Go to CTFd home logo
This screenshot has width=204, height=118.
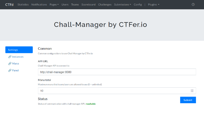pos(9,5)
